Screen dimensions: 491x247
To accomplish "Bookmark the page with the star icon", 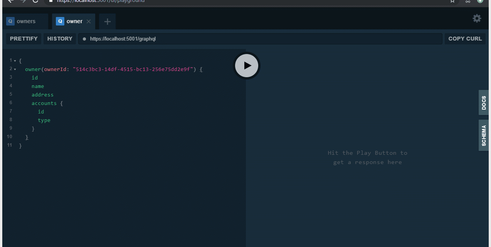I will tap(452, 1).
